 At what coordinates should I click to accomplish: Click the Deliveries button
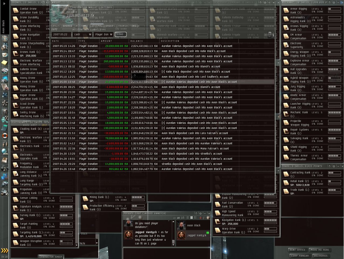pyautogui.click(x=321, y=256)
